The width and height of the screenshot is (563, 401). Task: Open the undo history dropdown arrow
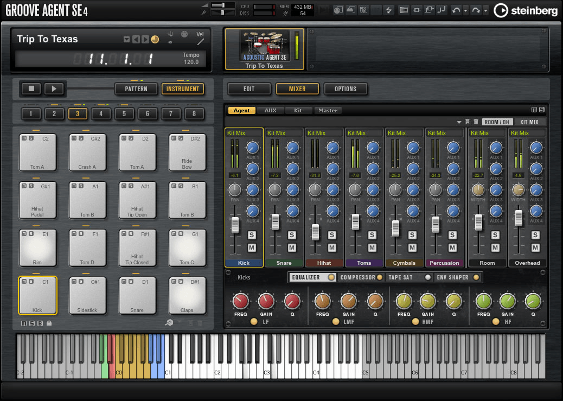point(464,10)
